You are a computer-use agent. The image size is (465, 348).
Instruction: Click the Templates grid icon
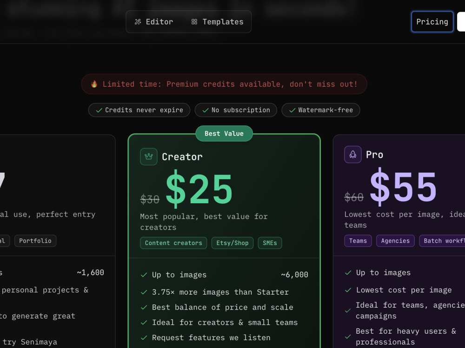pyautogui.click(x=194, y=22)
